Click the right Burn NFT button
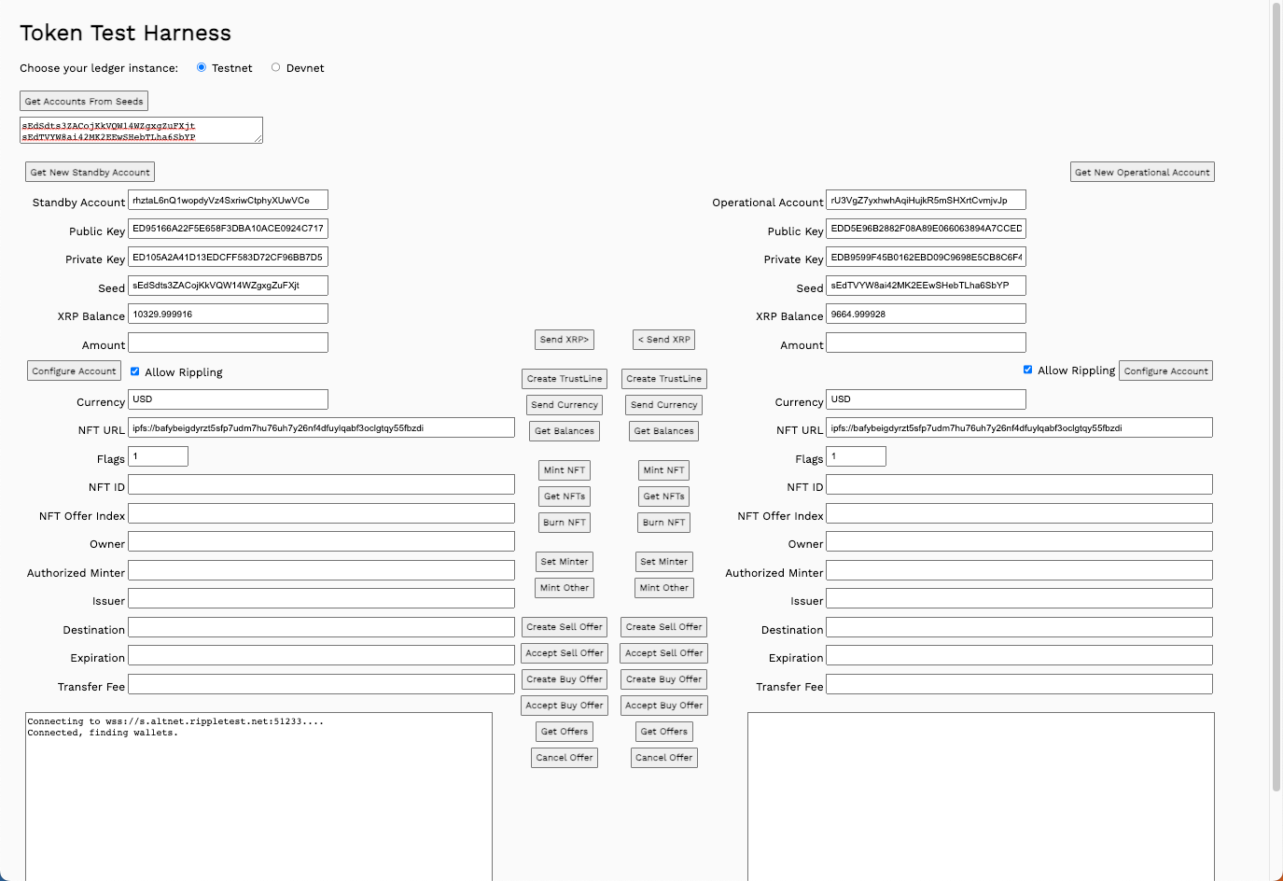 click(x=663, y=523)
